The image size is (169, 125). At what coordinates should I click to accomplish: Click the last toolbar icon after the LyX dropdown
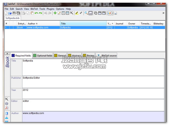pyautogui.click(x=115, y=13)
